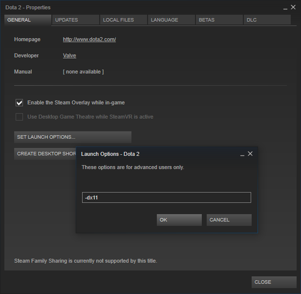The image size is (301, 294).
Task: Open the Valve developer link
Action: pyautogui.click(x=69, y=56)
